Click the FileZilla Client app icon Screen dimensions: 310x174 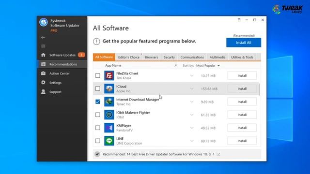coord(109,75)
